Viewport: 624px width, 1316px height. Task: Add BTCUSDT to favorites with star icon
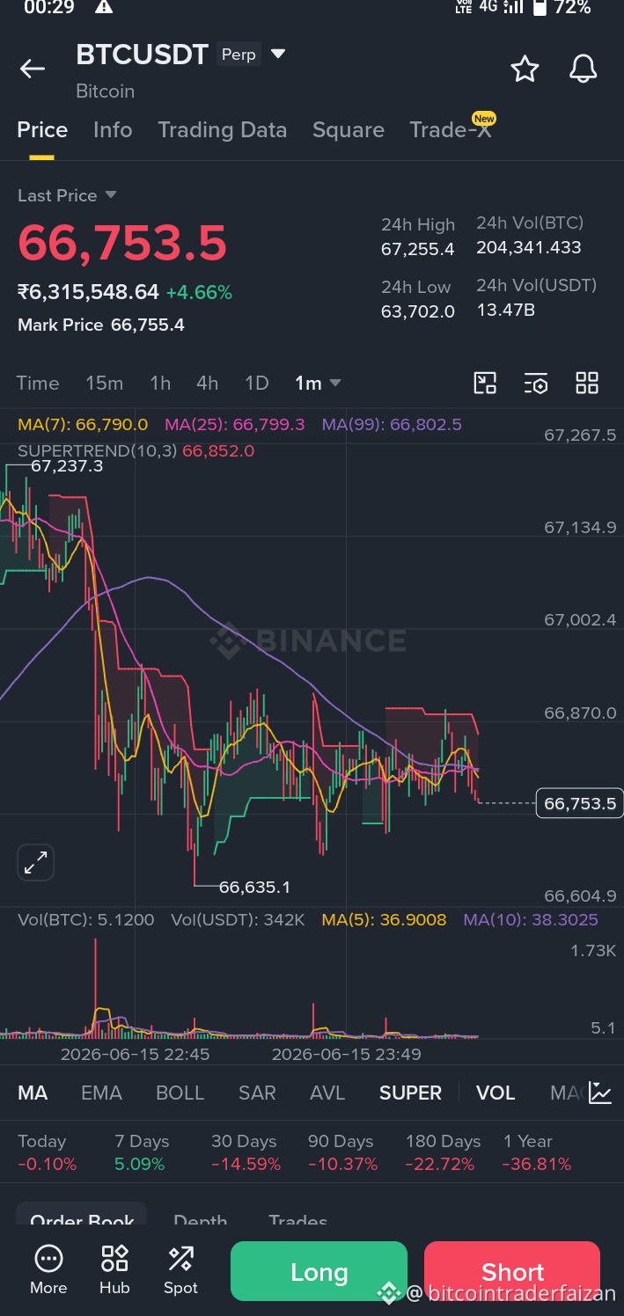pos(525,69)
